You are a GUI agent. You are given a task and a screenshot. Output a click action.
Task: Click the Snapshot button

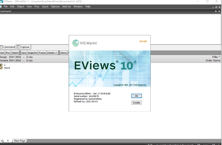click(x=32, y=53)
